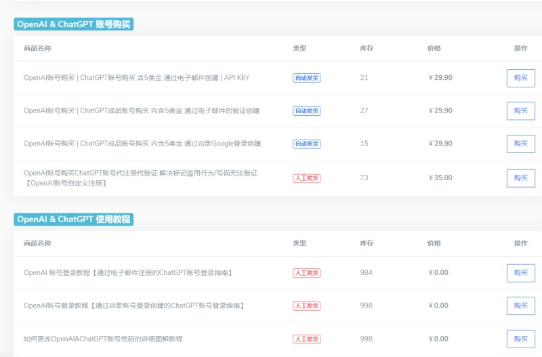Viewport: 542px width, 357px height.
Task: Click 商品名称 column header in 使用教程 table
Action: point(37,243)
